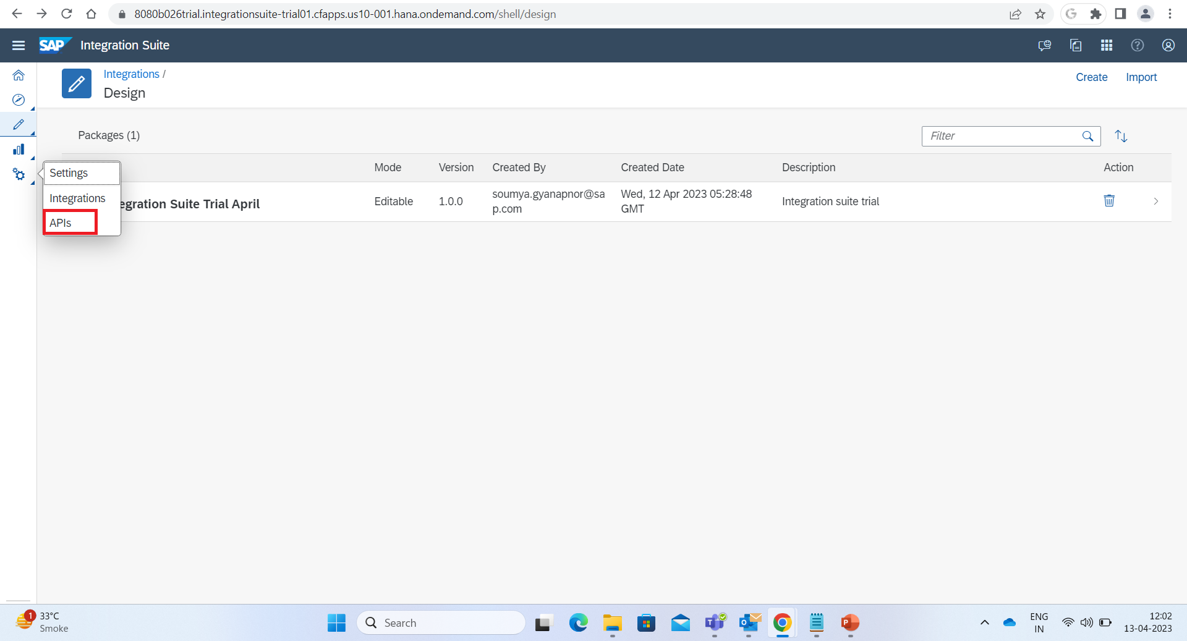Open PowerPoint from the taskbar
This screenshot has width=1187, height=641.
850,622
